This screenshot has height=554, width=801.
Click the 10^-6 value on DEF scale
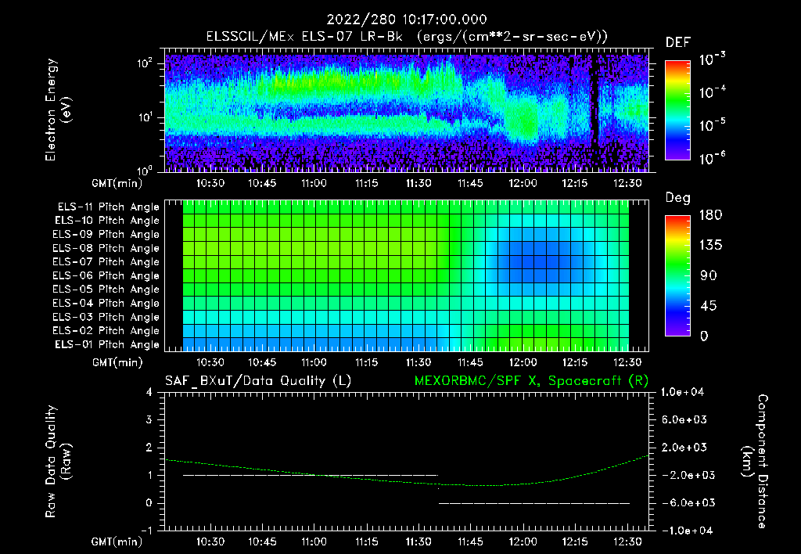(712, 158)
